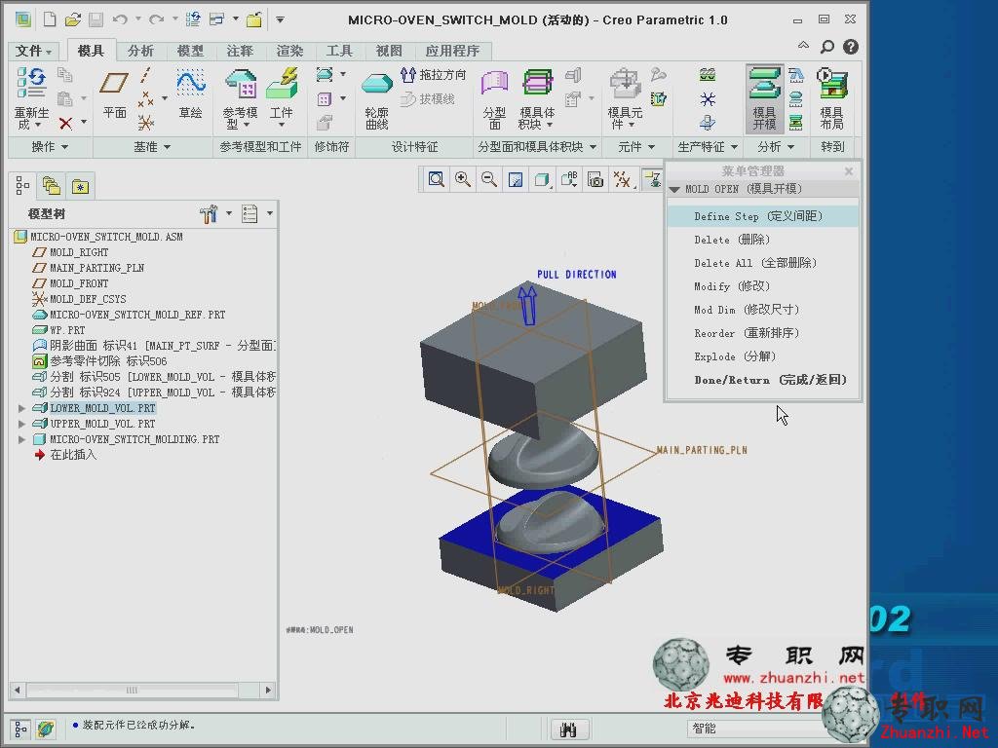The width and height of the screenshot is (998, 748).
Task: Open the Production Features (生产特征) dropdown
Action: 708,147
